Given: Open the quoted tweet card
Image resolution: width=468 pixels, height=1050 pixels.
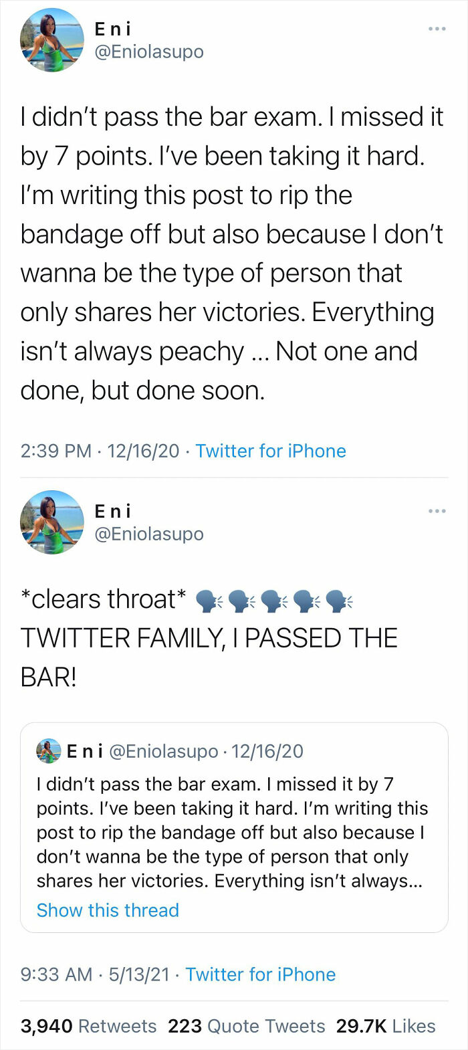Looking at the screenshot, I should 234,829.
